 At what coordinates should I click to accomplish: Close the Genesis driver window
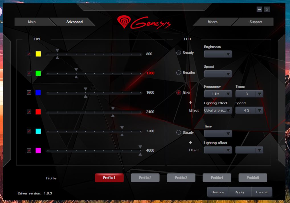267,9
